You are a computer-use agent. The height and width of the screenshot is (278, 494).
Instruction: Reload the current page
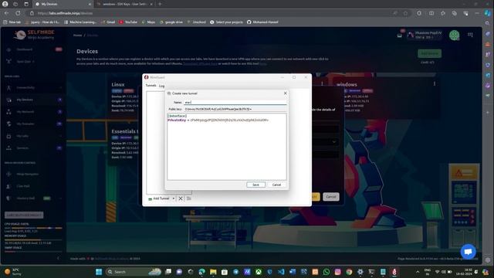click(x=18, y=13)
